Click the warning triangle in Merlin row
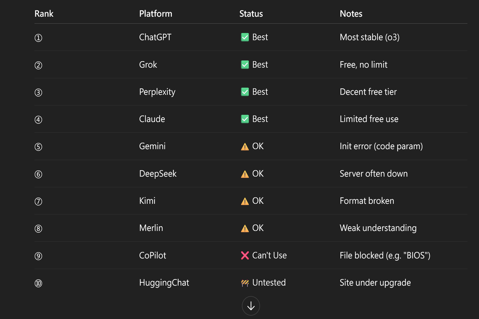This screenshot has width=479, height=319. (245, 229)
